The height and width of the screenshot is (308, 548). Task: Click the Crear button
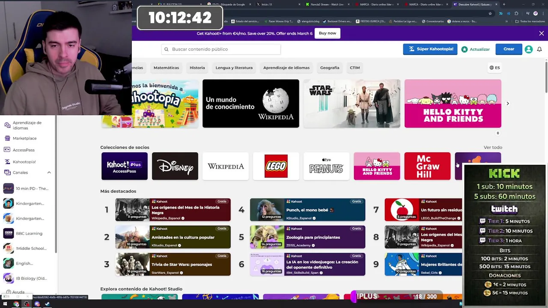(509, 49)
